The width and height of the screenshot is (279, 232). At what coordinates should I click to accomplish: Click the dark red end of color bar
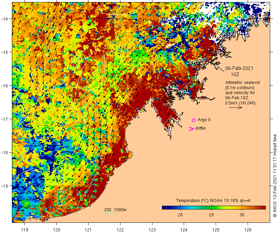click(263, 207)
